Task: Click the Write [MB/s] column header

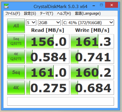Action: [x=92, y=30]
